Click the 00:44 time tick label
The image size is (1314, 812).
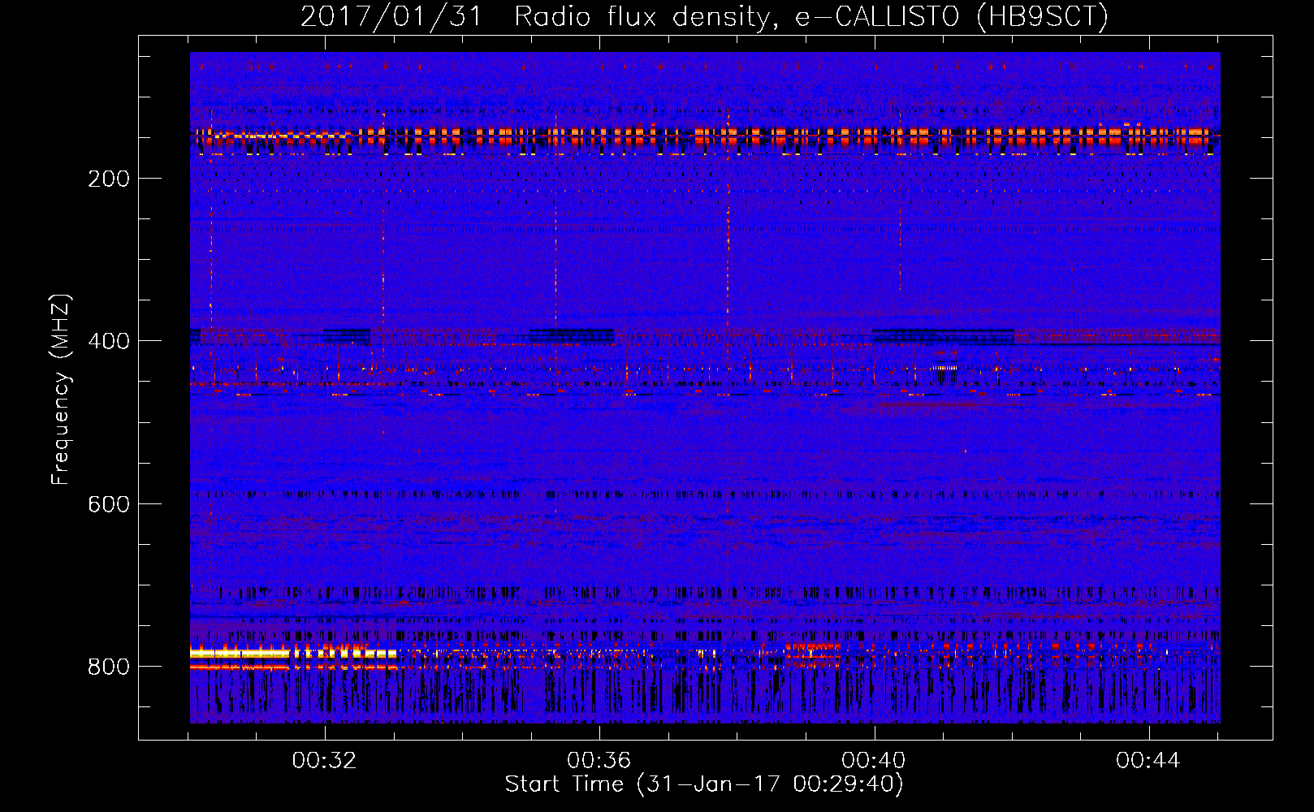[x=1148, y=761]
